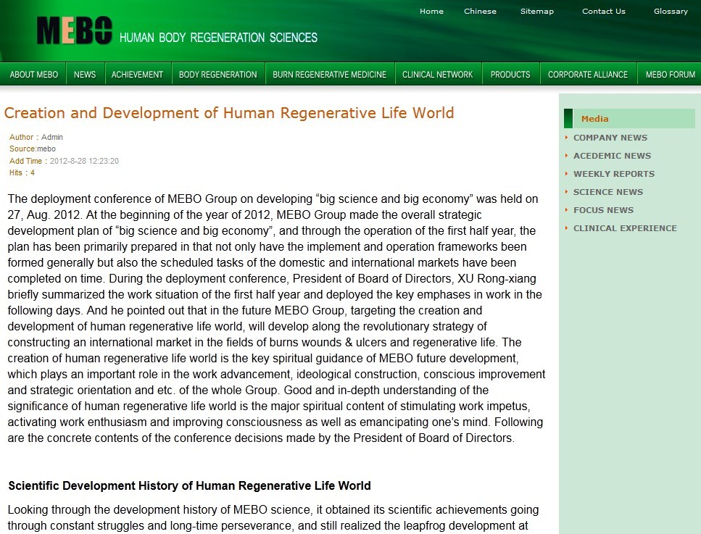Switch to the Chinese version

480,11
